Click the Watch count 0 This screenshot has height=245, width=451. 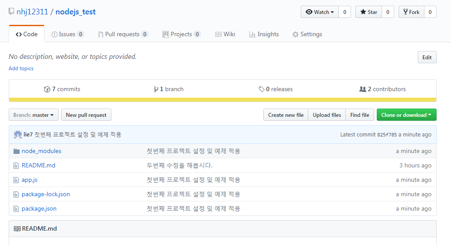point(344,12)
